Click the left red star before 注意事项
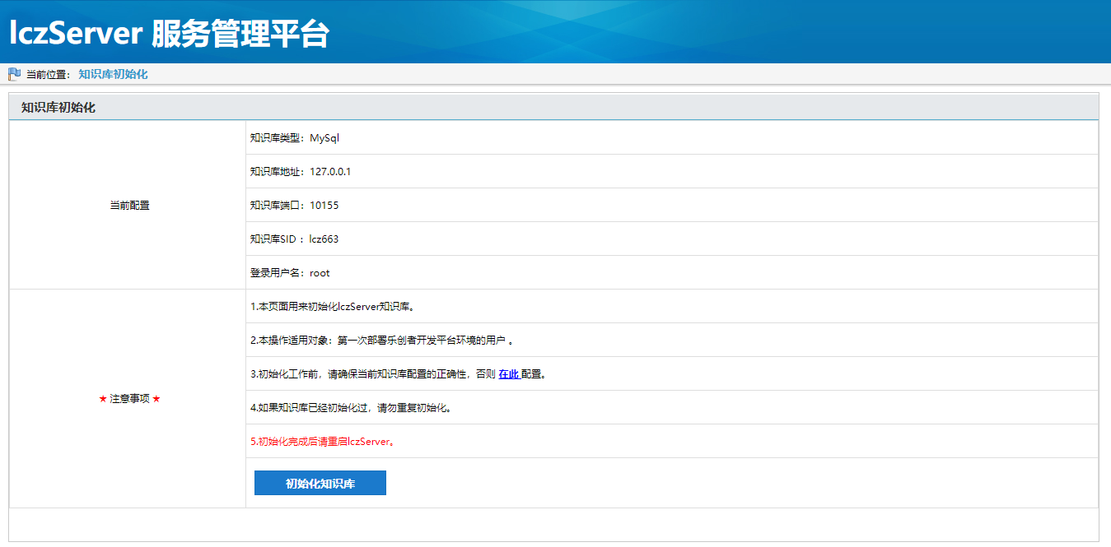 tap(103, 399)
